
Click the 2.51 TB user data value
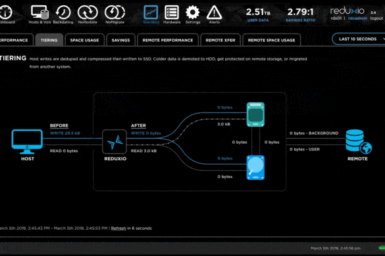(x=258, y=12)
